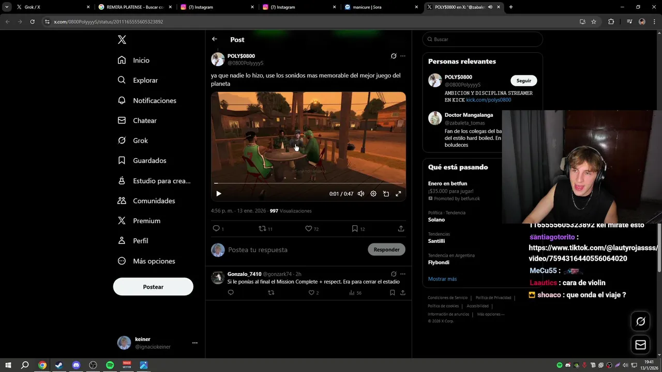Open Steam from taskbar
Viewport: 662px width, 372px height.
click(x=59, y=365)
